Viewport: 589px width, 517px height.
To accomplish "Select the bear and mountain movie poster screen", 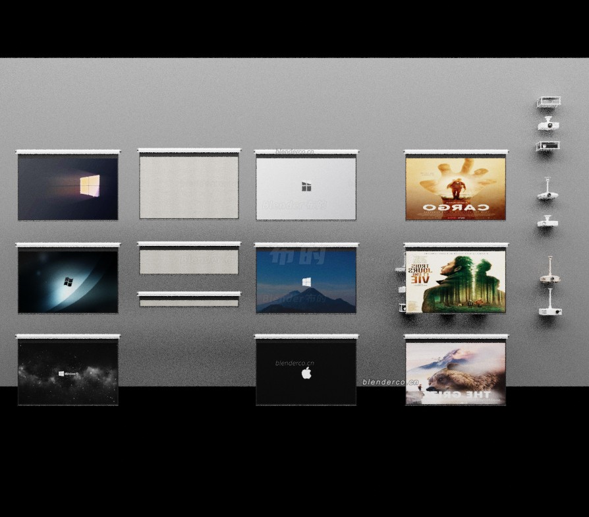I will pyautogui.click(x=456, y=370).
